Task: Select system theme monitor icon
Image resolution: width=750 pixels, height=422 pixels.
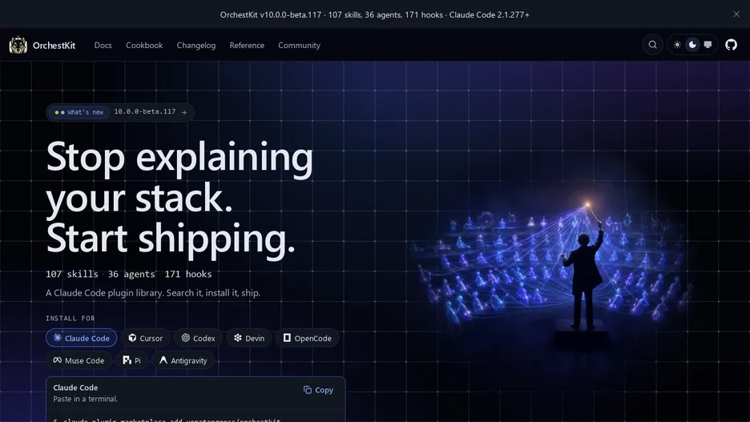Action: pyautogui.click(x=708, y=45)
